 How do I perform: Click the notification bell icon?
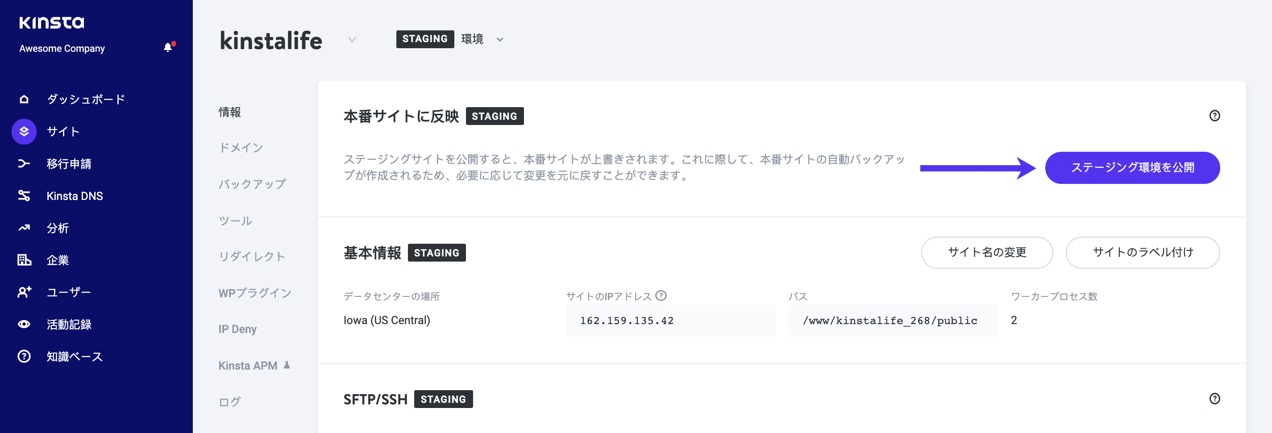tap(169, 46)
